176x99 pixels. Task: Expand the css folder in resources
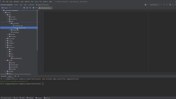tap(7, 50)
